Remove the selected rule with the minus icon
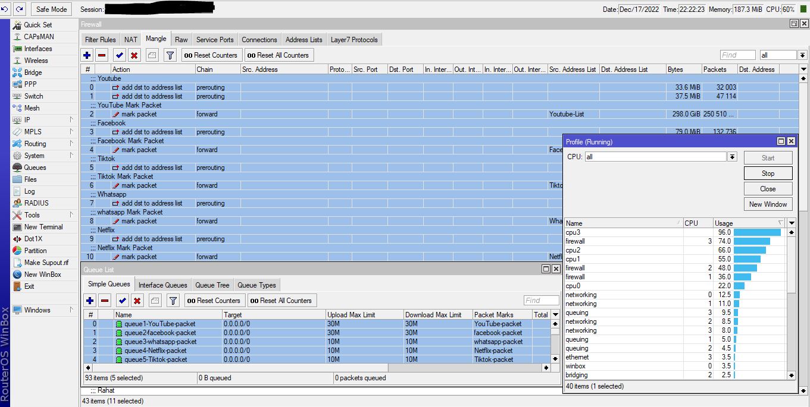 pyautogui.click(x=101, y=55)
